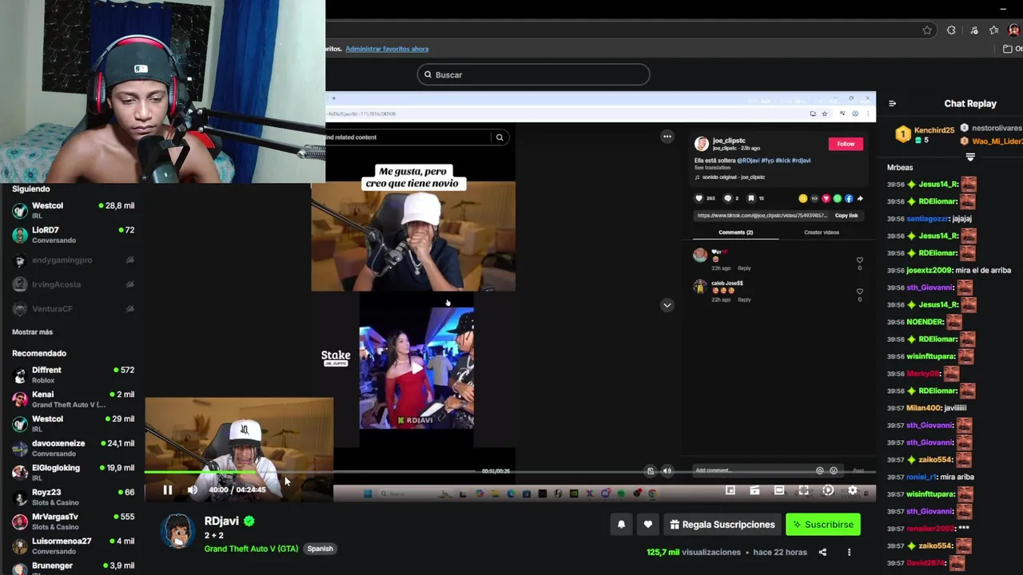Open MrVargasTv recommended channel
The height and width of the screenshot is (575, 1023).
point(74,521)
